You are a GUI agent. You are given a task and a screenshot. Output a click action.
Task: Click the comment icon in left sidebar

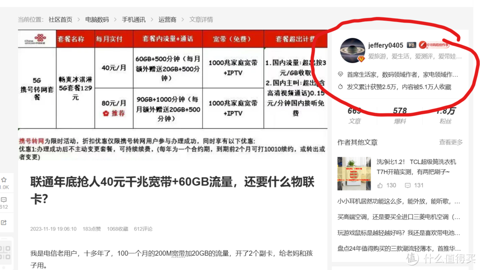coord(4,200)
